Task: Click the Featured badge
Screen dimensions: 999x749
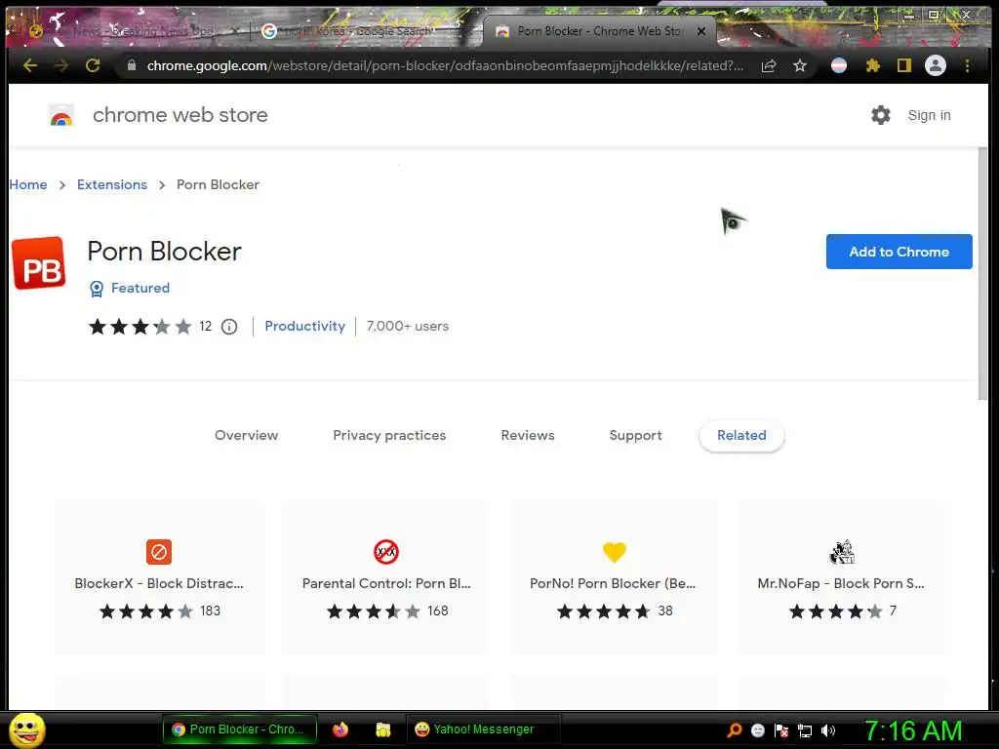Action: [130, 288]
